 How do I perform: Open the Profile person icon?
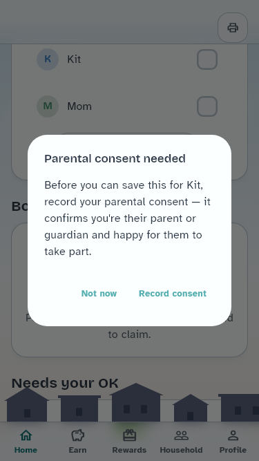(x=233, y=435)
